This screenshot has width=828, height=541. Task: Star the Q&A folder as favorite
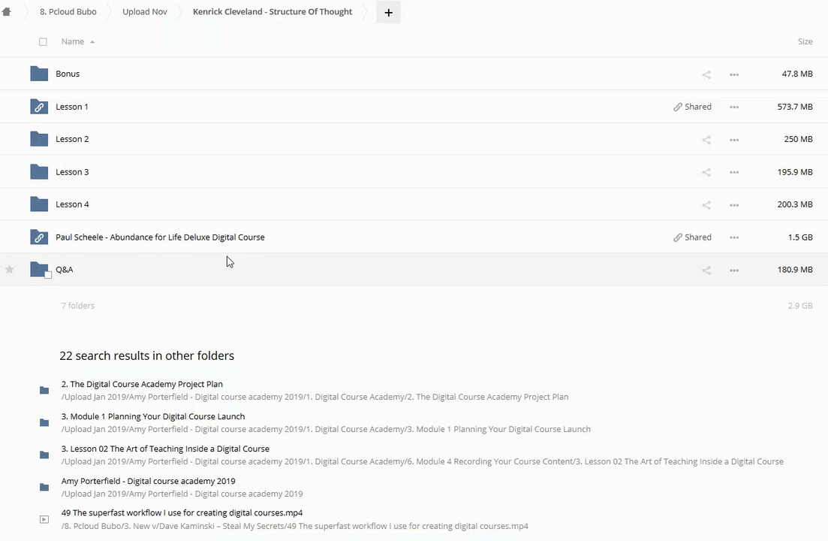[10, 270]
